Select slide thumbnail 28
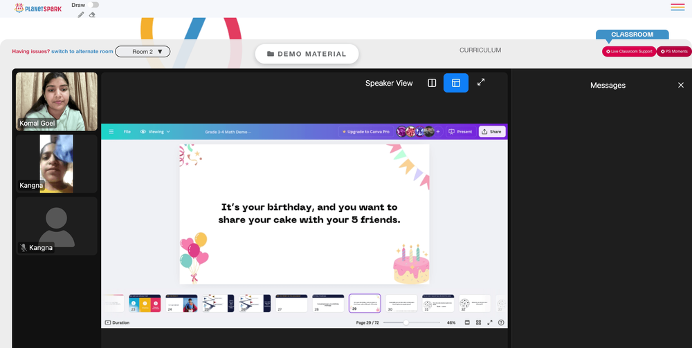This screenshot has height=348, width=692. [x=328, y=304]
